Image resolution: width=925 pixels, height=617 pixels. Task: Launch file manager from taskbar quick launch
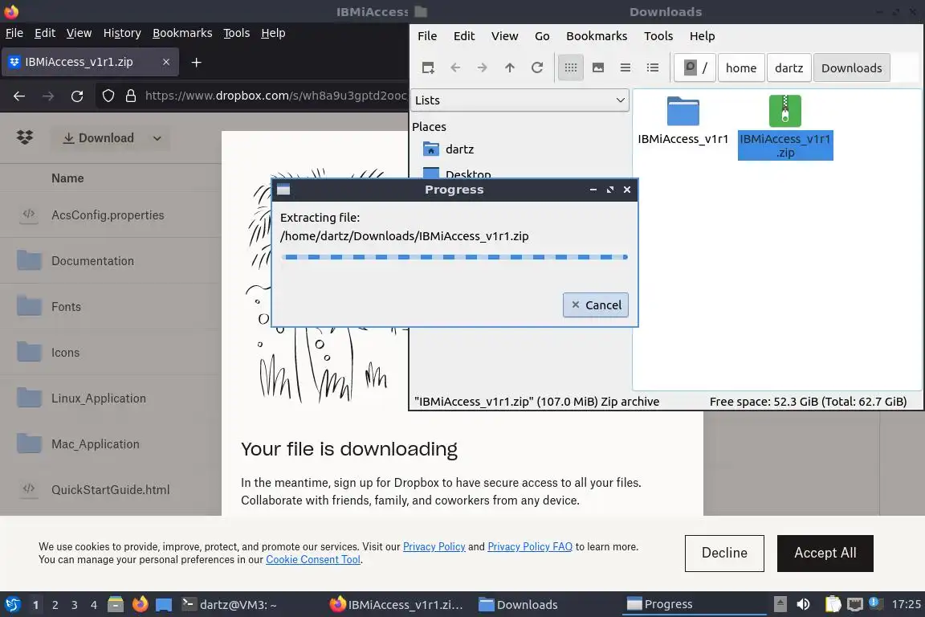(116, 605)
